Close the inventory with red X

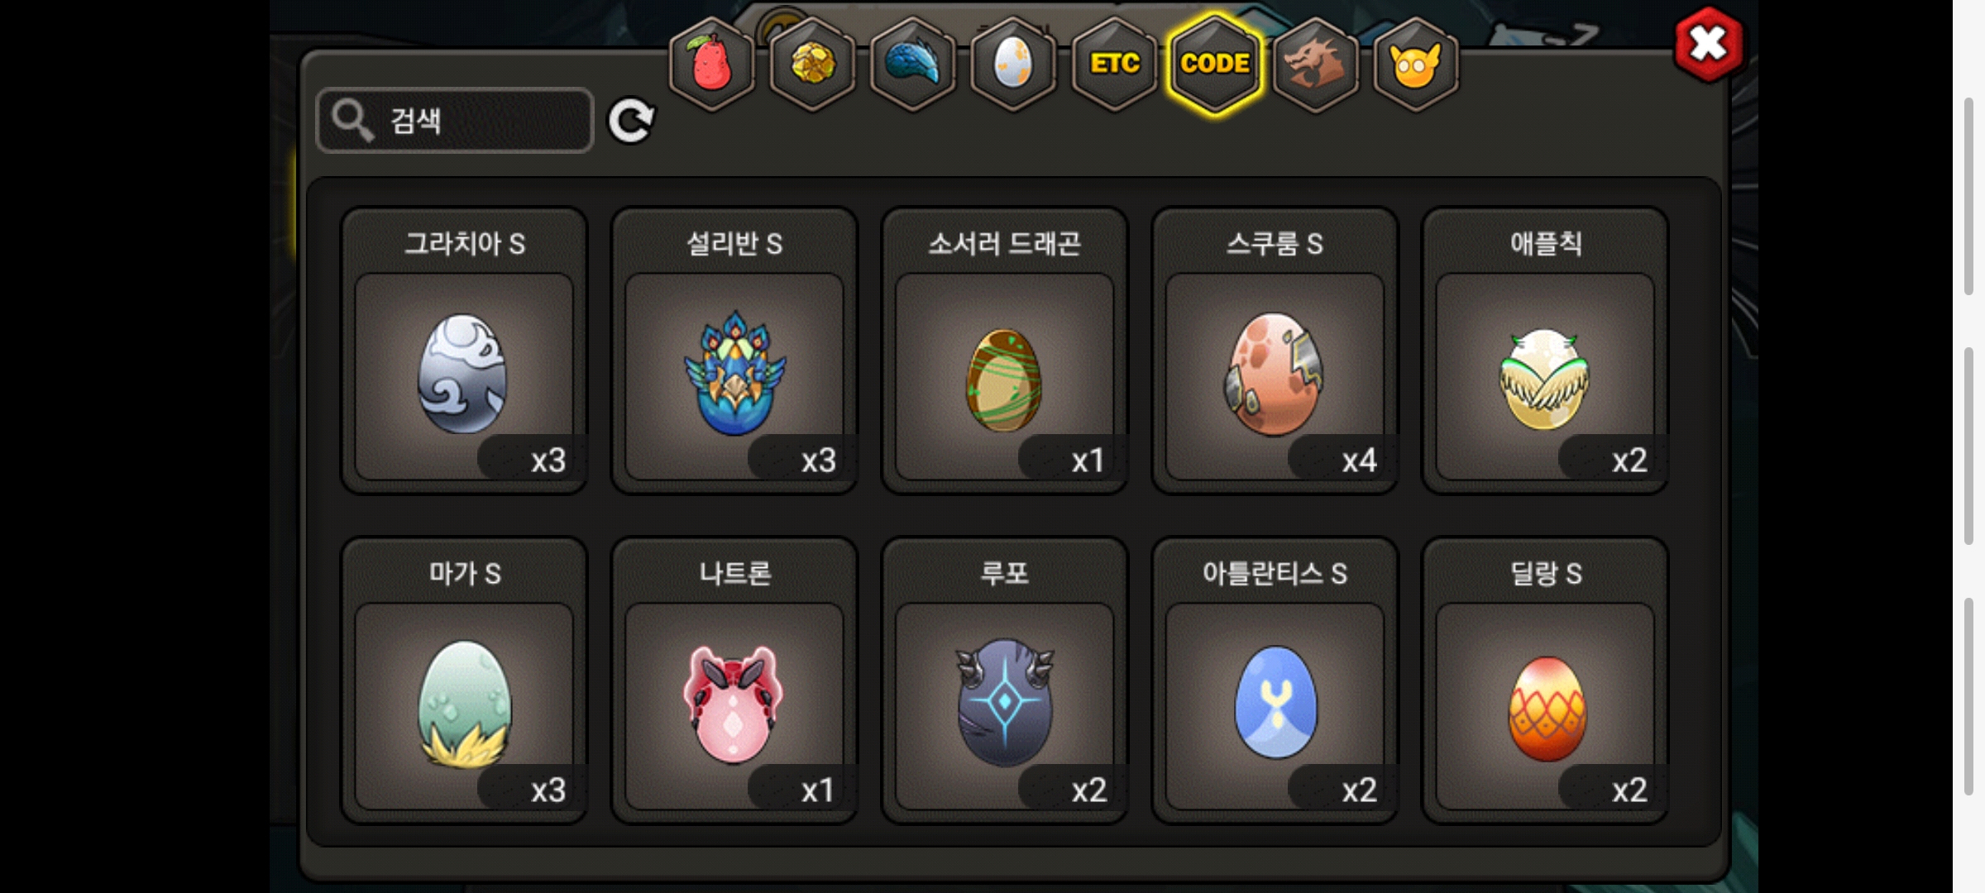(x=1709, y=44)
